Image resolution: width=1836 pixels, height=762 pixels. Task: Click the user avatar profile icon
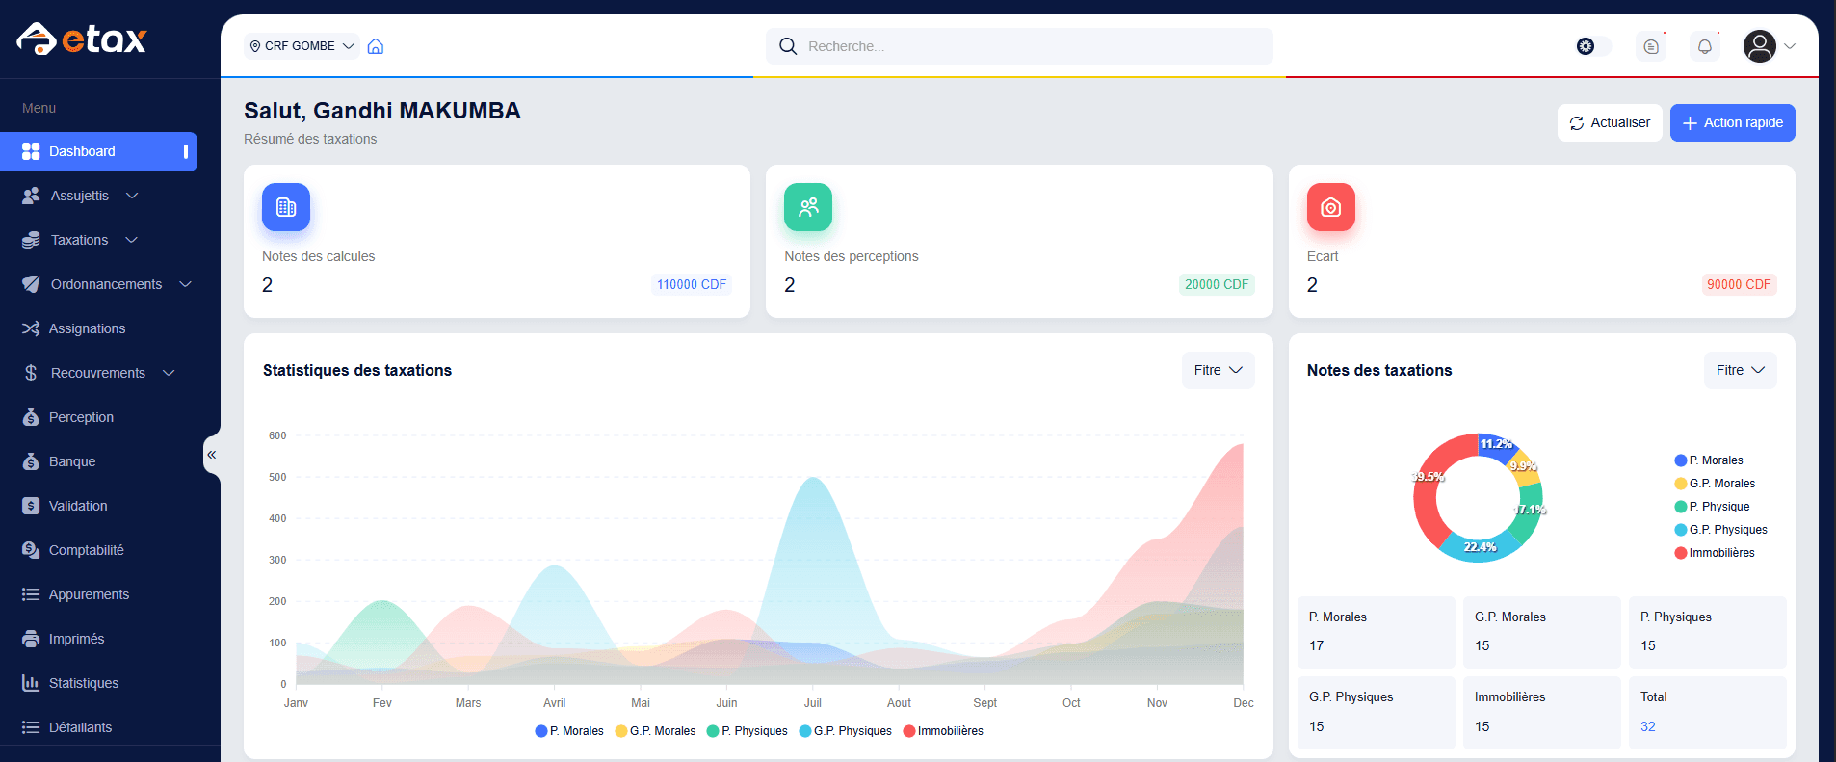1759,46
